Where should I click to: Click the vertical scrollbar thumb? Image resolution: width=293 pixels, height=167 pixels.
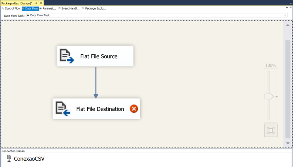click(x=288, y=89)
